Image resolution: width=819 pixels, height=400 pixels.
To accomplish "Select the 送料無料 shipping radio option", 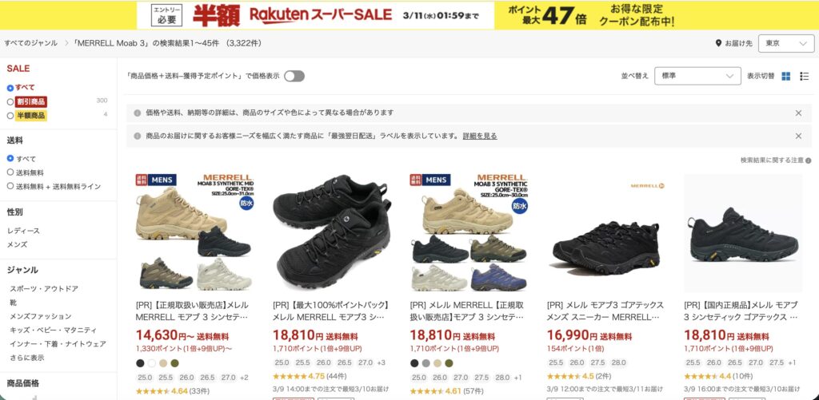I will coord(10,172).
